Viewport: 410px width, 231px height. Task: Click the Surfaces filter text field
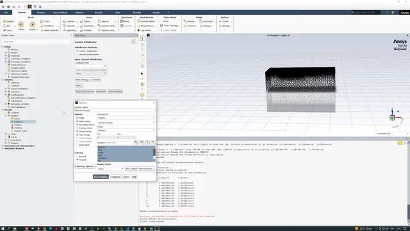(x=119, y=142)
